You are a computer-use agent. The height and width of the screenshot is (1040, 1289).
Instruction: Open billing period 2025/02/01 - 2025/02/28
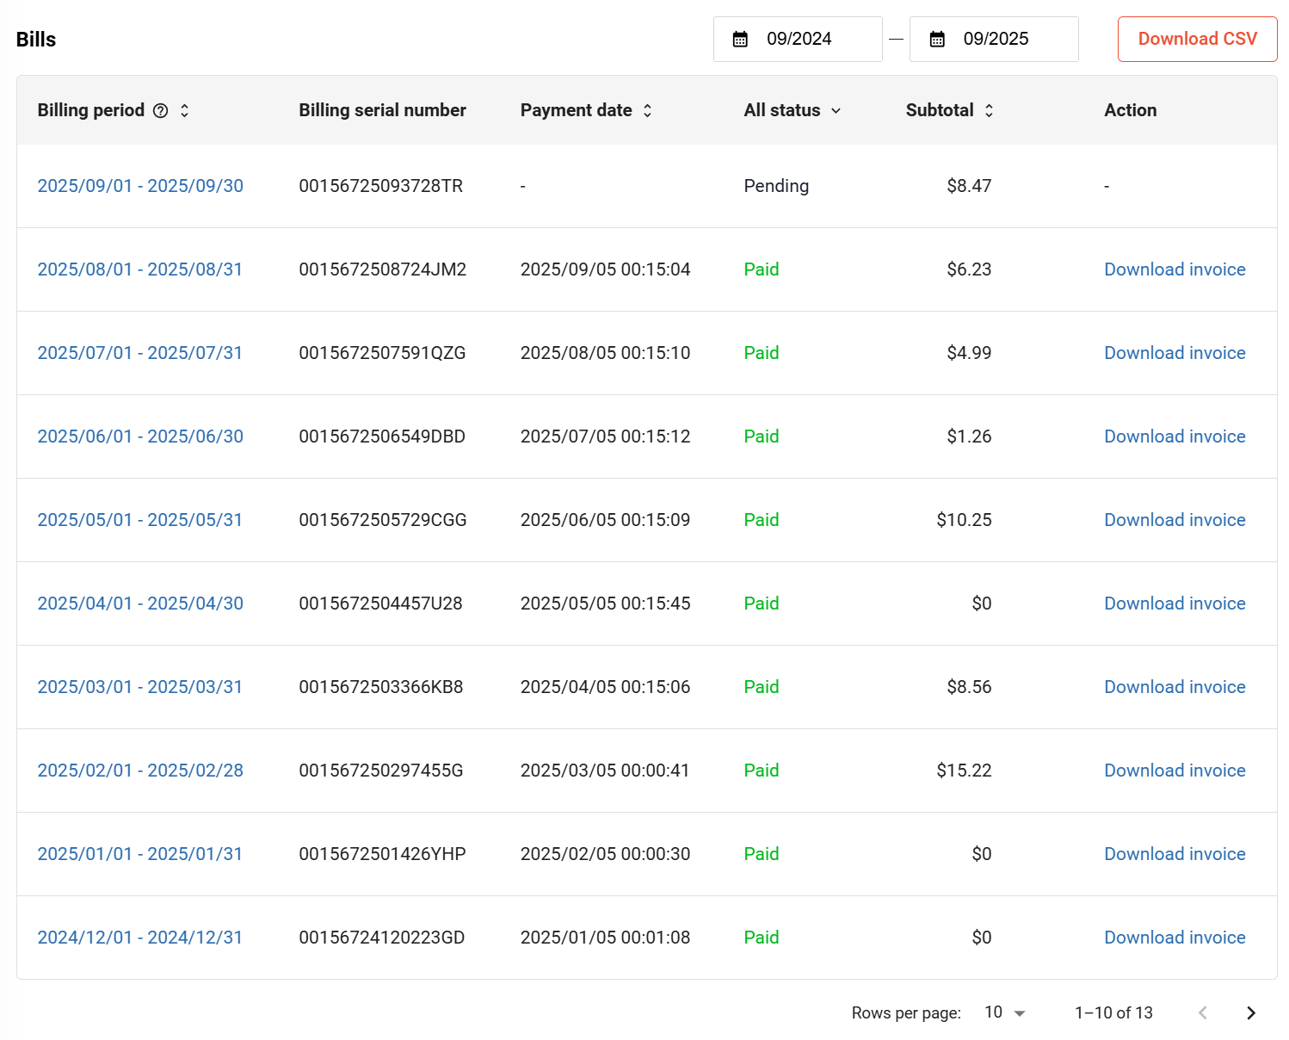pyautogui.click(x=140, y=771)
